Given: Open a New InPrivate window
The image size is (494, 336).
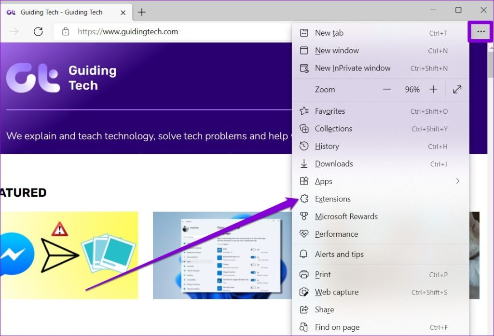Looking at the screenshot, I should 352,68.
